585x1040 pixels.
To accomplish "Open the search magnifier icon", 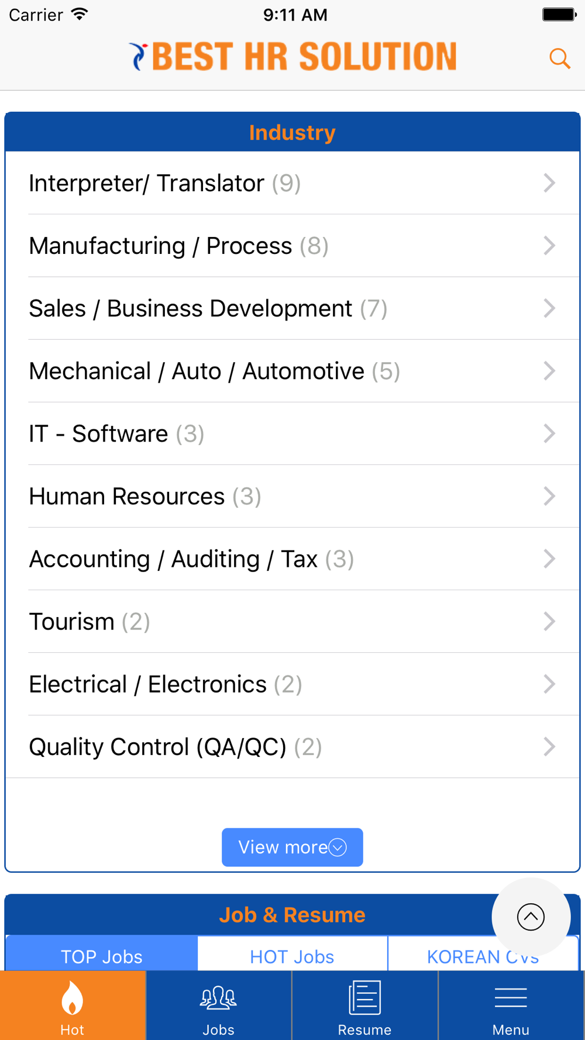I will 560,58.
